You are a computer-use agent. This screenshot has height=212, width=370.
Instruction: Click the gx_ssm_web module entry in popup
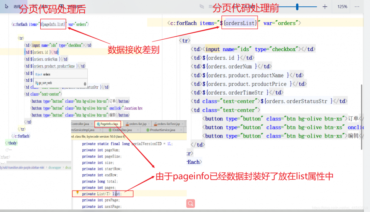click(x=44, y=83)
